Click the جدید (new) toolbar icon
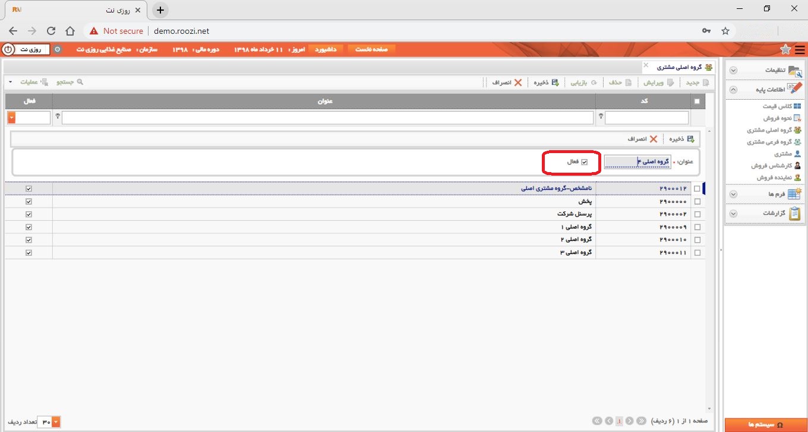The image size is (808, 432). 706,82
